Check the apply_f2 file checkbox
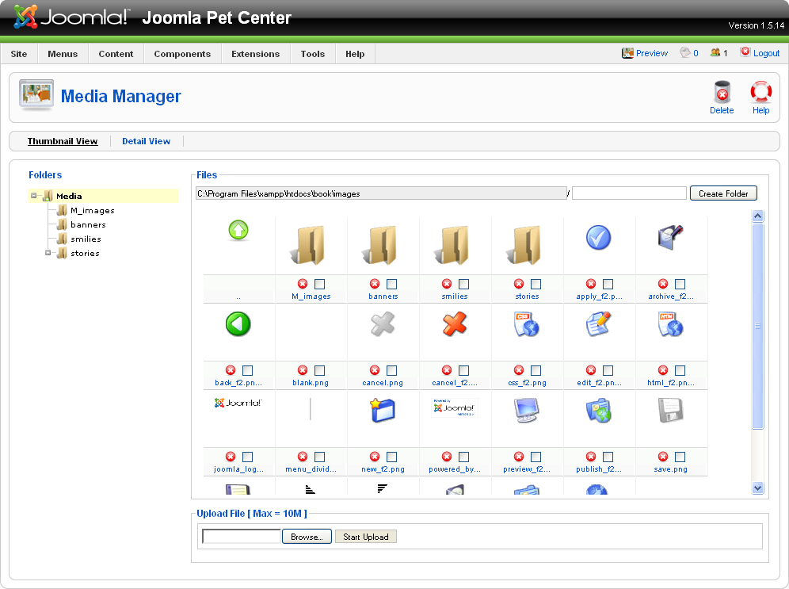Image resolution: width=789 pixels, height=589 pixels. tap(608, 284)
